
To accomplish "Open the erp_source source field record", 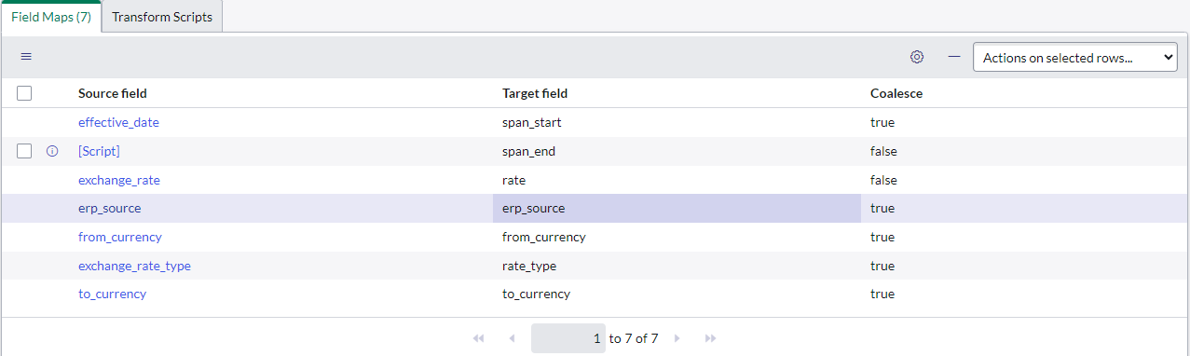I will 109,209.
